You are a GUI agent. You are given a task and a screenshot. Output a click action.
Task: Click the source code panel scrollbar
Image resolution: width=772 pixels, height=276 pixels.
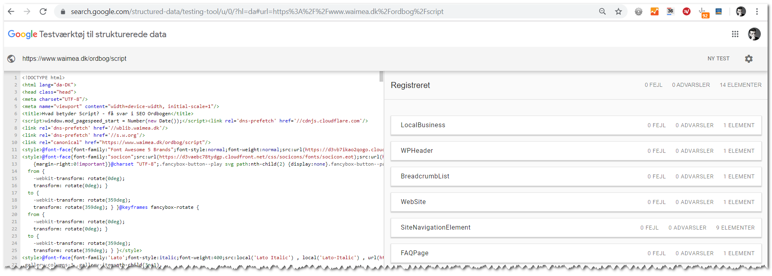[381, 76]
